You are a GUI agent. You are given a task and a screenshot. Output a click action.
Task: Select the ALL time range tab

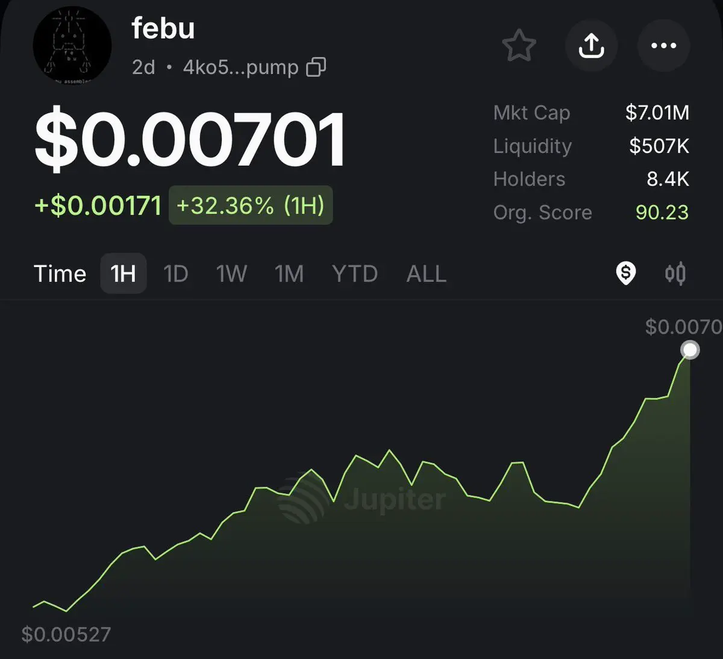[427, 274]
